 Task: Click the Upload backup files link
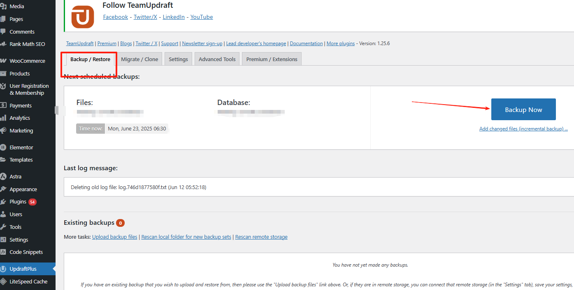point(115,237)
